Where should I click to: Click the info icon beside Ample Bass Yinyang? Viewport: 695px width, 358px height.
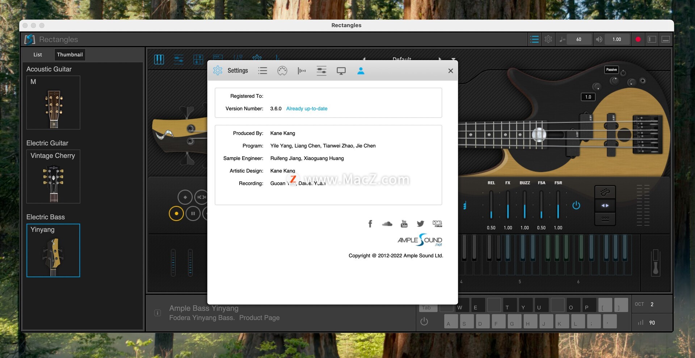[157, 313]
